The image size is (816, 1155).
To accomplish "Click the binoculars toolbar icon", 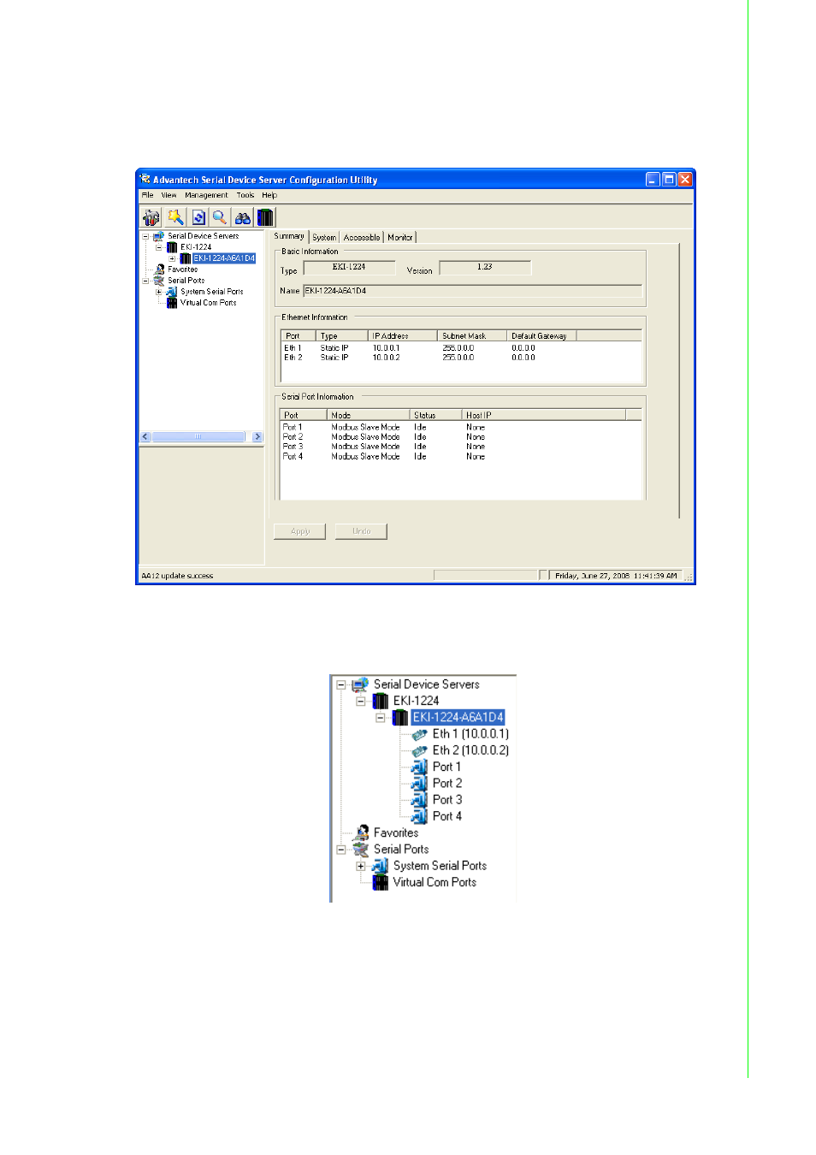I will coord(243,217).
